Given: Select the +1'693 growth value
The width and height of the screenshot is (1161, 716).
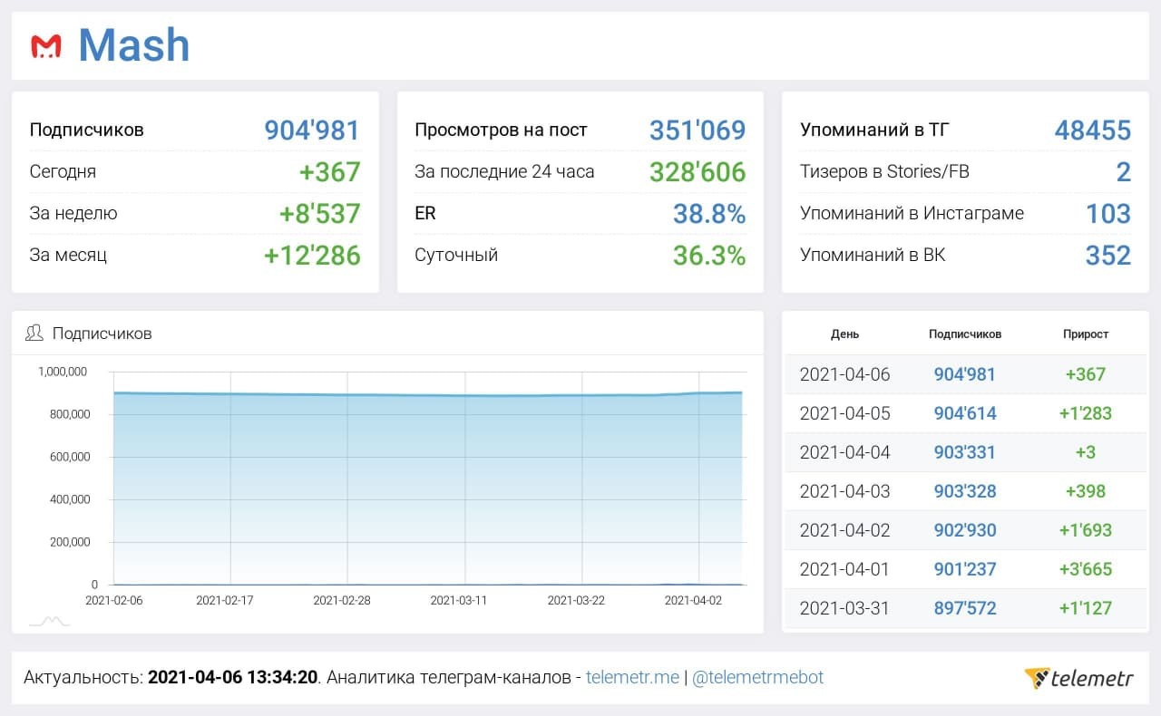Looking at the screenshot, I should [1086, 530].
